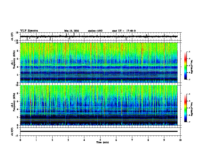This screenshot has width=203, height=157.
Task: Click the "VLF Spectra" plot title
Action: [29, 31]
